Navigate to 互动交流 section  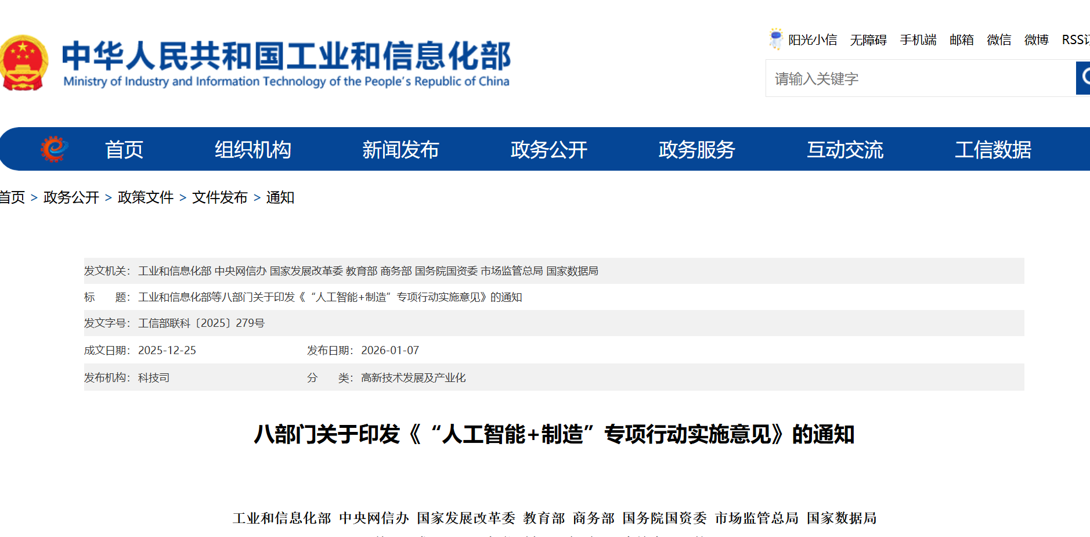844,150
